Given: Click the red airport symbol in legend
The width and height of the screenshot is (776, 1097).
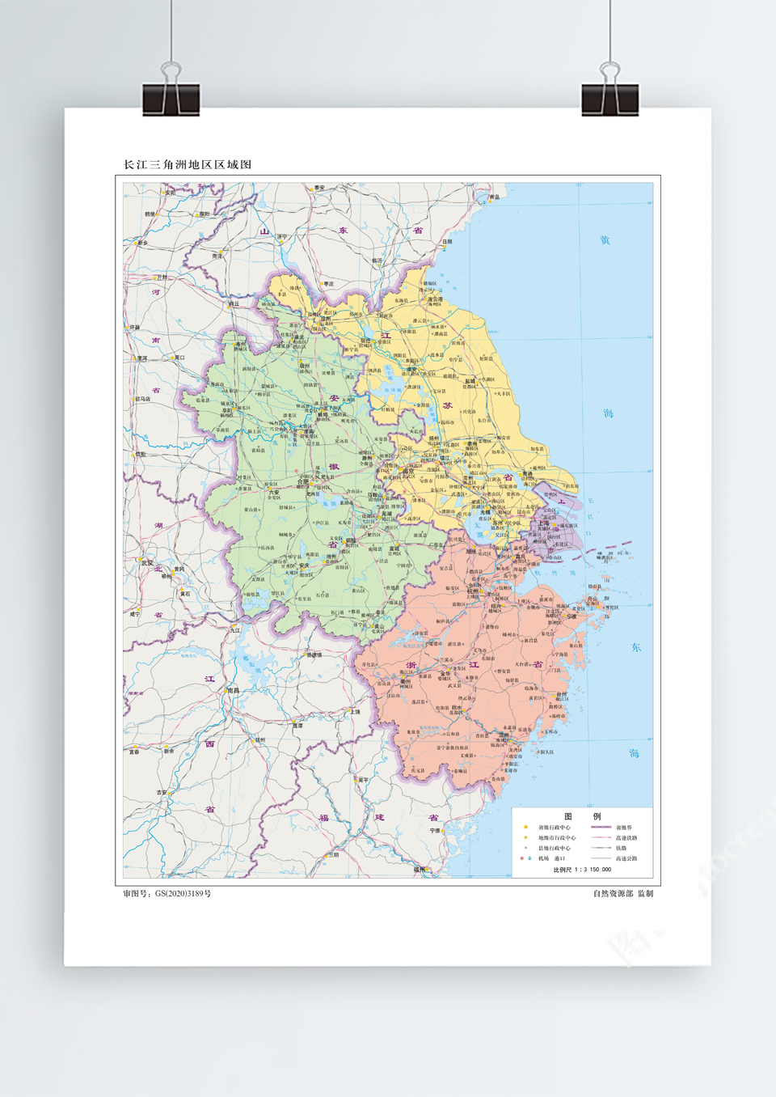Looking at the screenshot, I should (522, 858).
